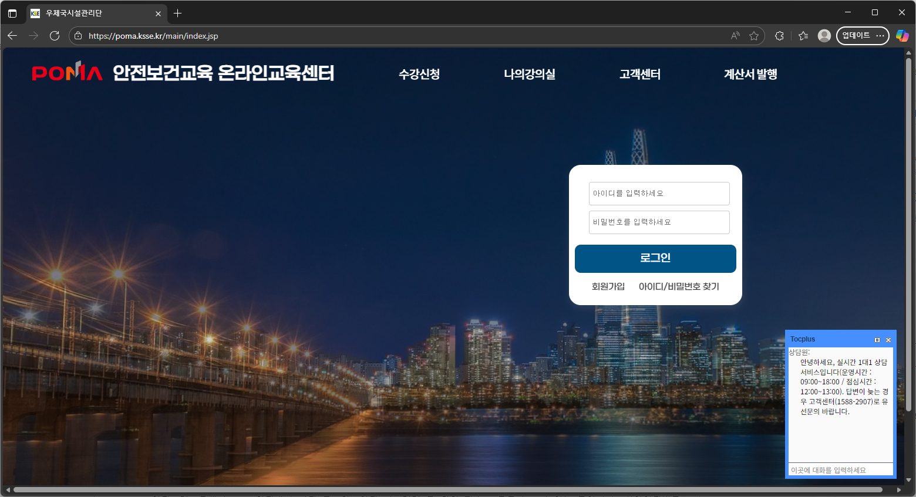Open 아이디/비밀번호 찾기 link
This screenshot has height=497, width=916.
point(679,286)
